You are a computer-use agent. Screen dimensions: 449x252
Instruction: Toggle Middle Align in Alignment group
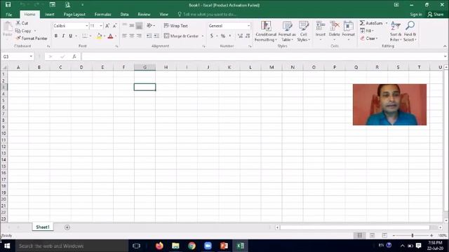point(132,26)
